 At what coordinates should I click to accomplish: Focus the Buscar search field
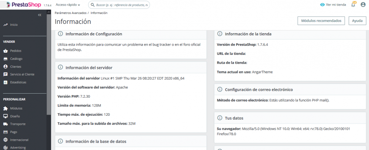click(119, 5)
